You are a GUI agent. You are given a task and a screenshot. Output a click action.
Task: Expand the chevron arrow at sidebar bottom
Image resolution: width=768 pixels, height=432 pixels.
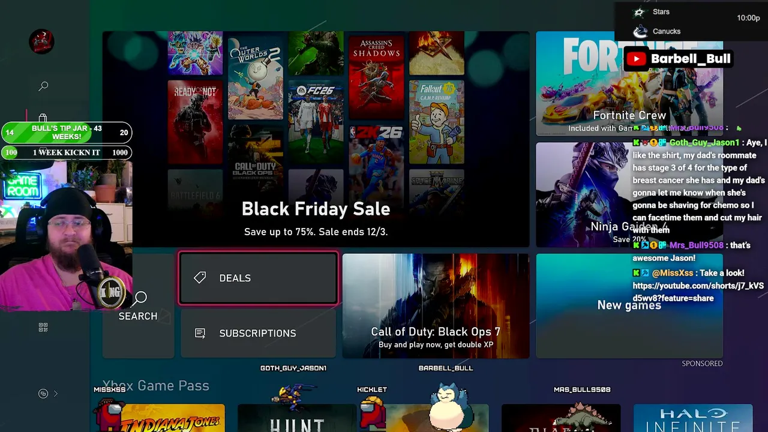point(55,394)
